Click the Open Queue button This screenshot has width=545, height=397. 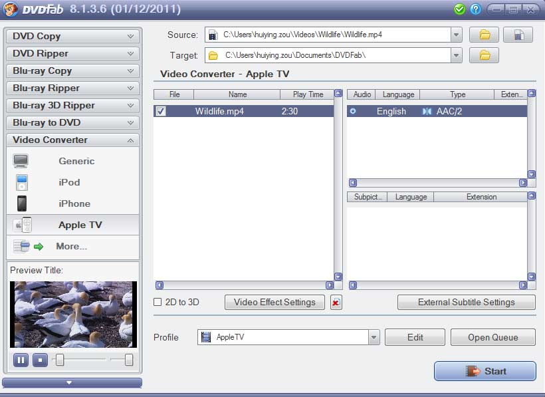pos(493,337)
